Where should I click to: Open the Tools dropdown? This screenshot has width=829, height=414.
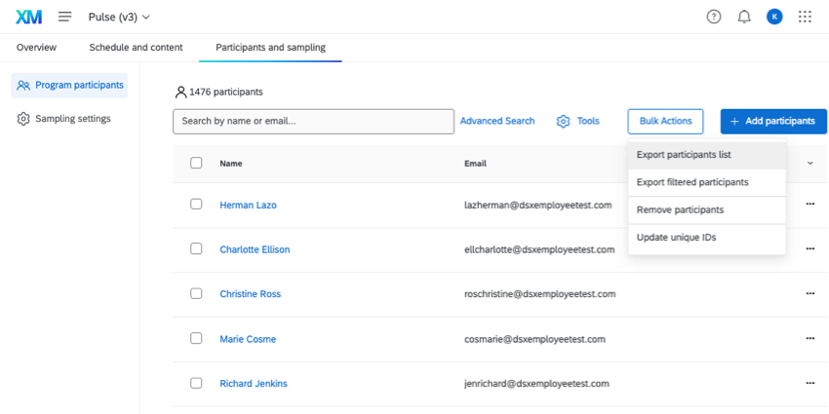578,121
